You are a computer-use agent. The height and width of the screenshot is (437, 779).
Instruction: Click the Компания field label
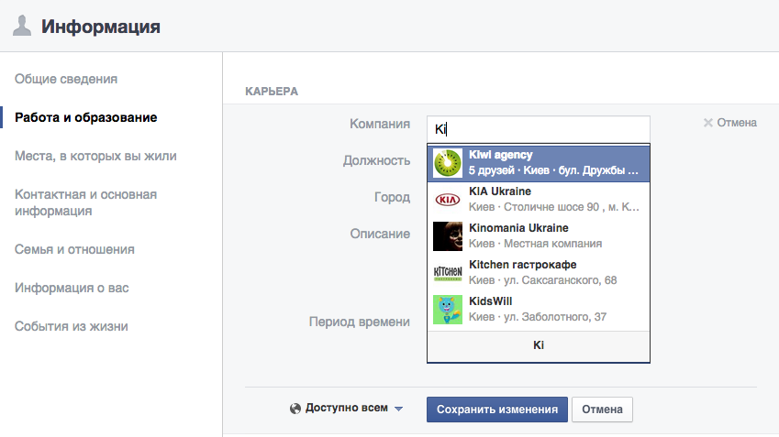coord(380,124)
